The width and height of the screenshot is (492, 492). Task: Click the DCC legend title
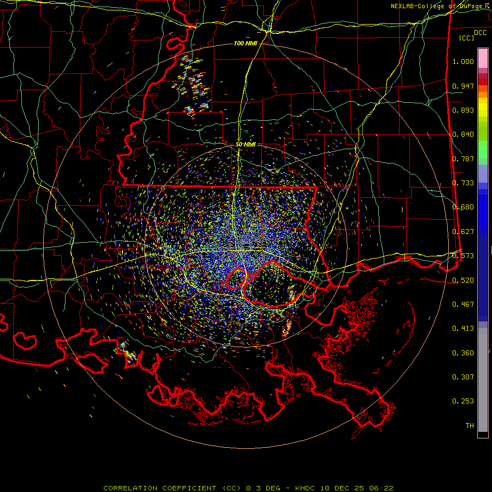click(480, 33)
